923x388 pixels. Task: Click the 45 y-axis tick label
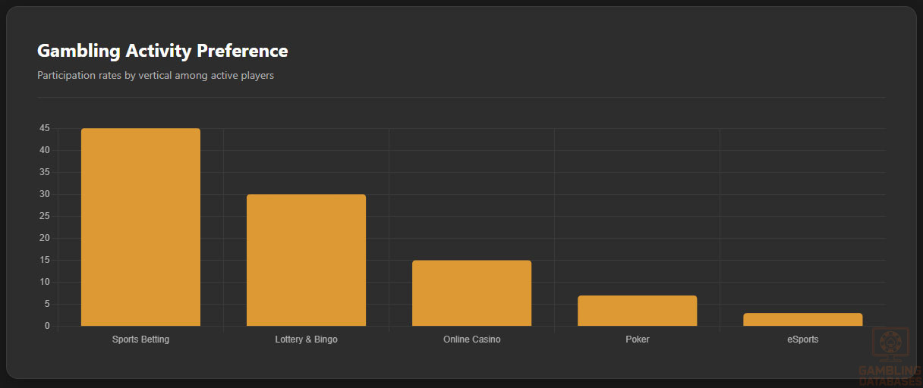[x=45, y=129]
